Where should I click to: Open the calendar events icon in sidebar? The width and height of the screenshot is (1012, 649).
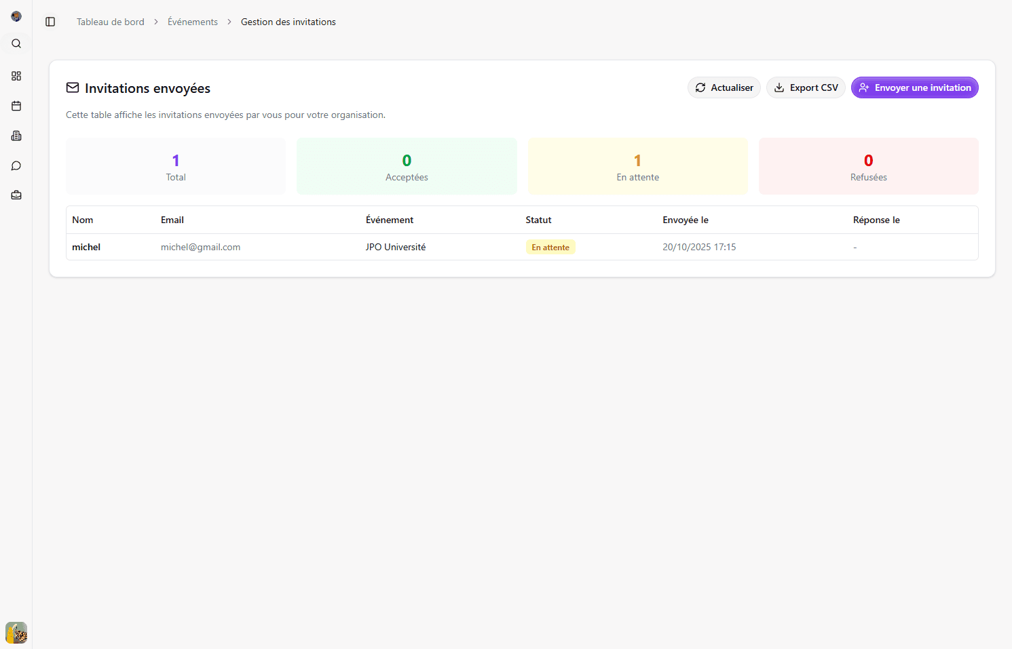coord(16,106)
